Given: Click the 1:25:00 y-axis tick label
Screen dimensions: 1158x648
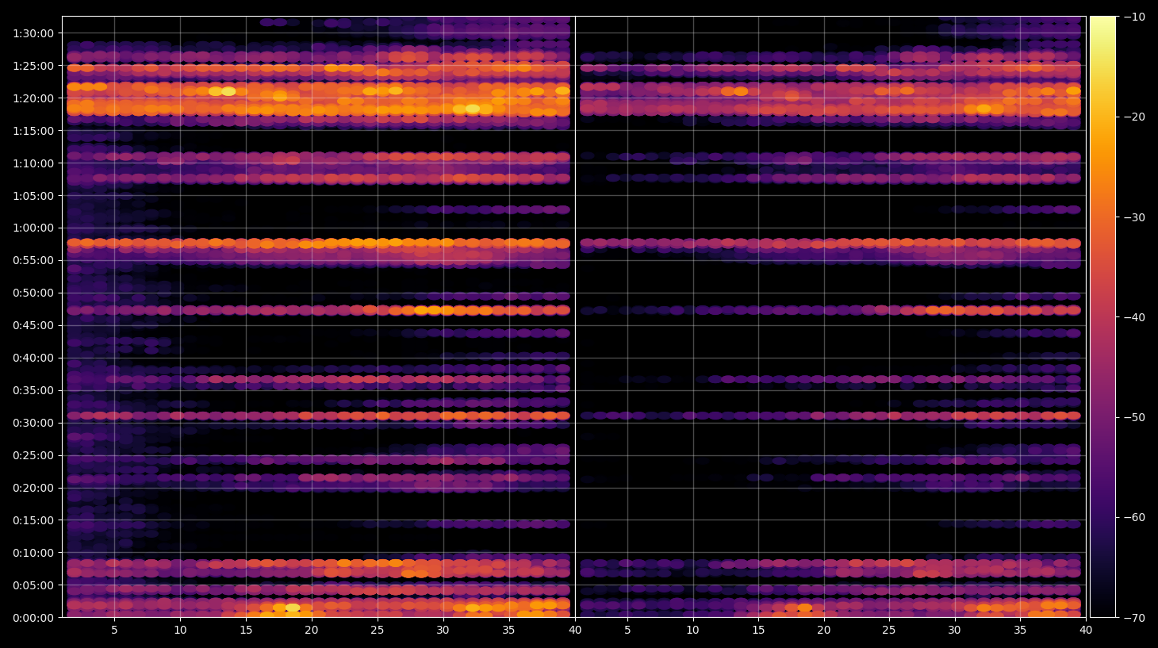Looking at the screenshot, I should click(x=33, y=66).
